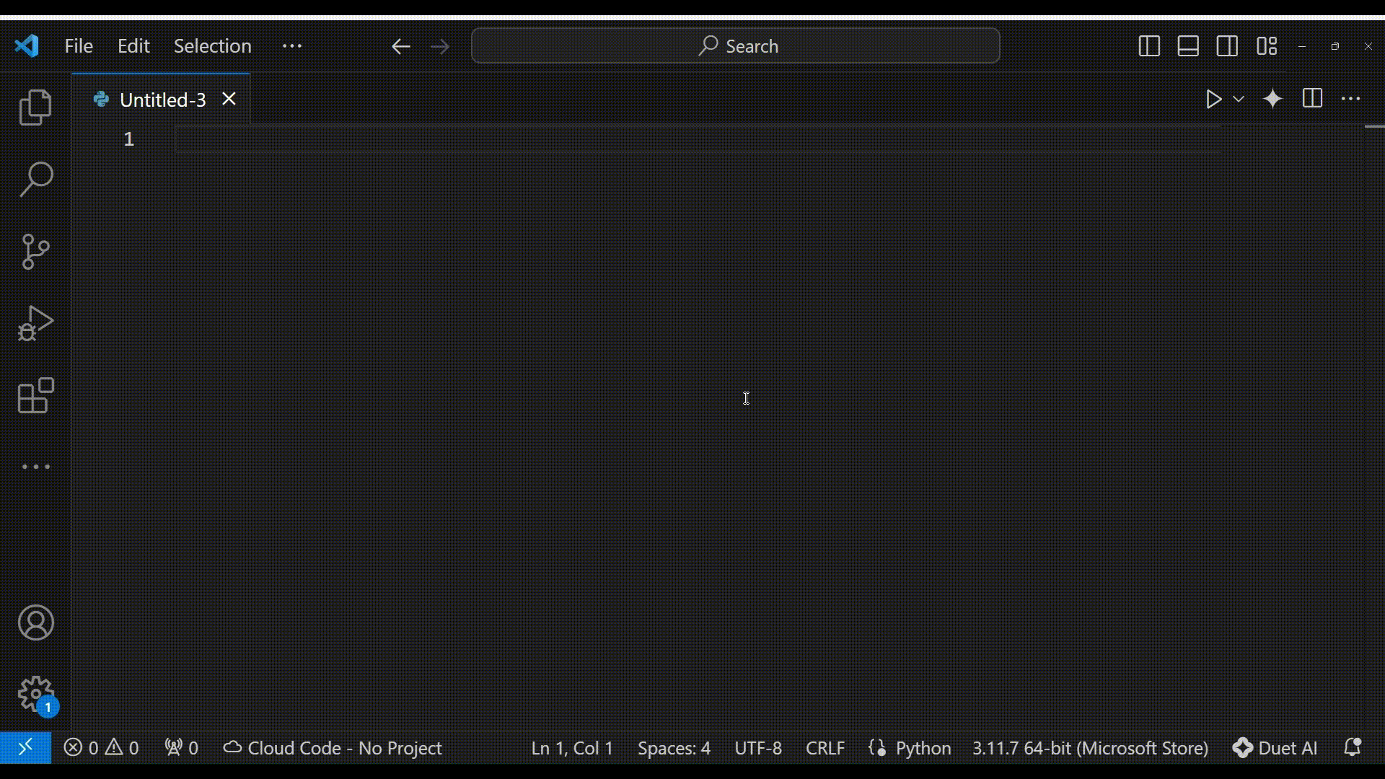Click Cloud Code - No Project status item

click(x=333, y=748)
